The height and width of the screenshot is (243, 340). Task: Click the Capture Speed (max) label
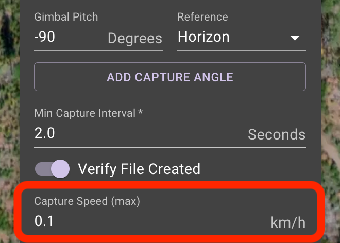[87, 201]
